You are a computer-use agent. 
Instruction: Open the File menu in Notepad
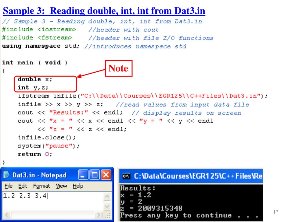point(8,186)
